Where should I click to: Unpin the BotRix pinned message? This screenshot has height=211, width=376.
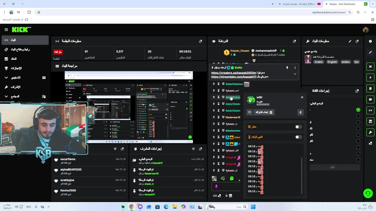(x=287, y=68)
